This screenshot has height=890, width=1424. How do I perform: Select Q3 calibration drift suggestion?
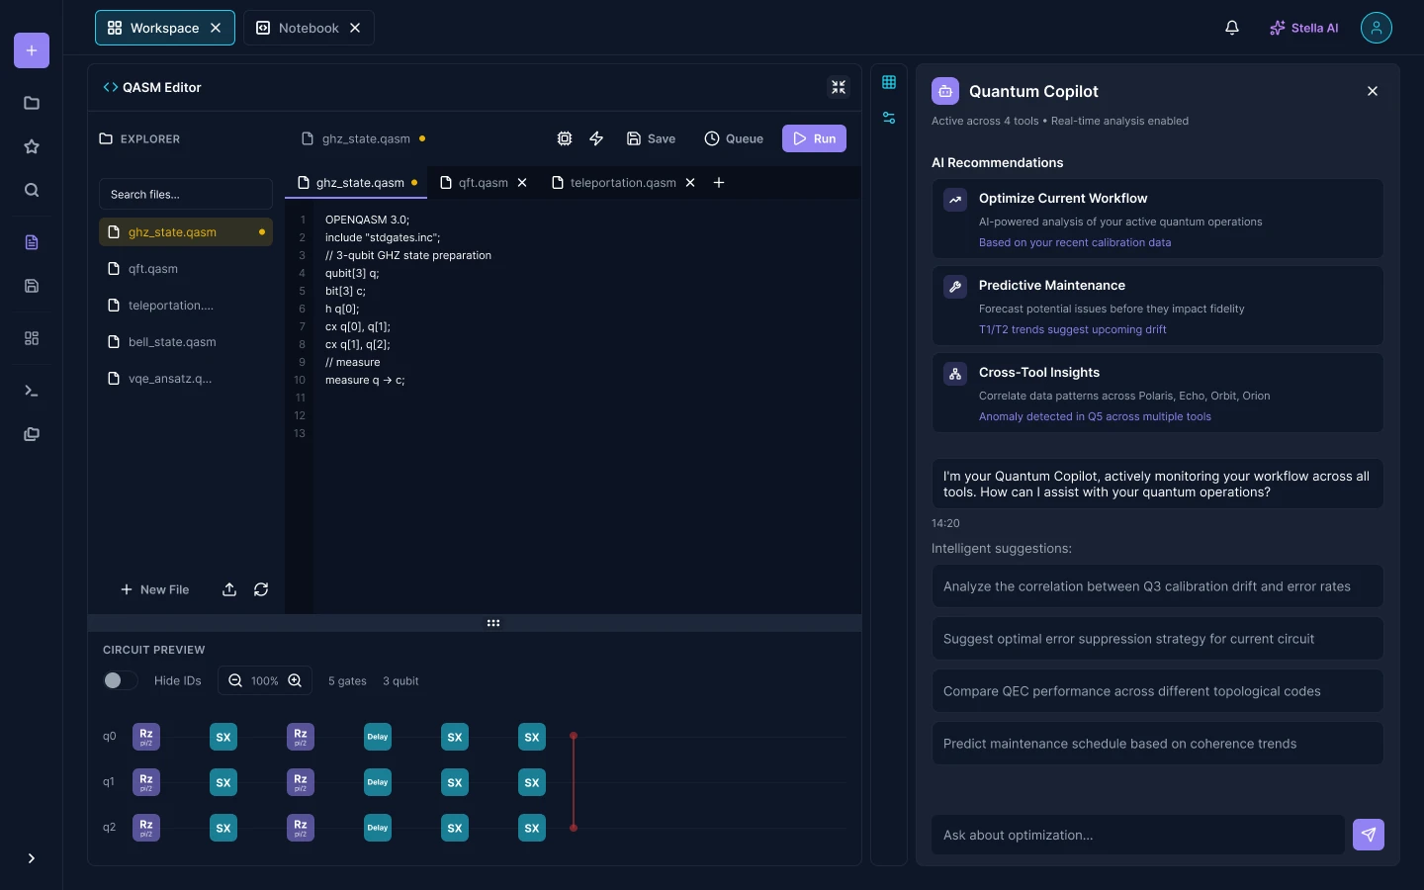coord(1157,586)
